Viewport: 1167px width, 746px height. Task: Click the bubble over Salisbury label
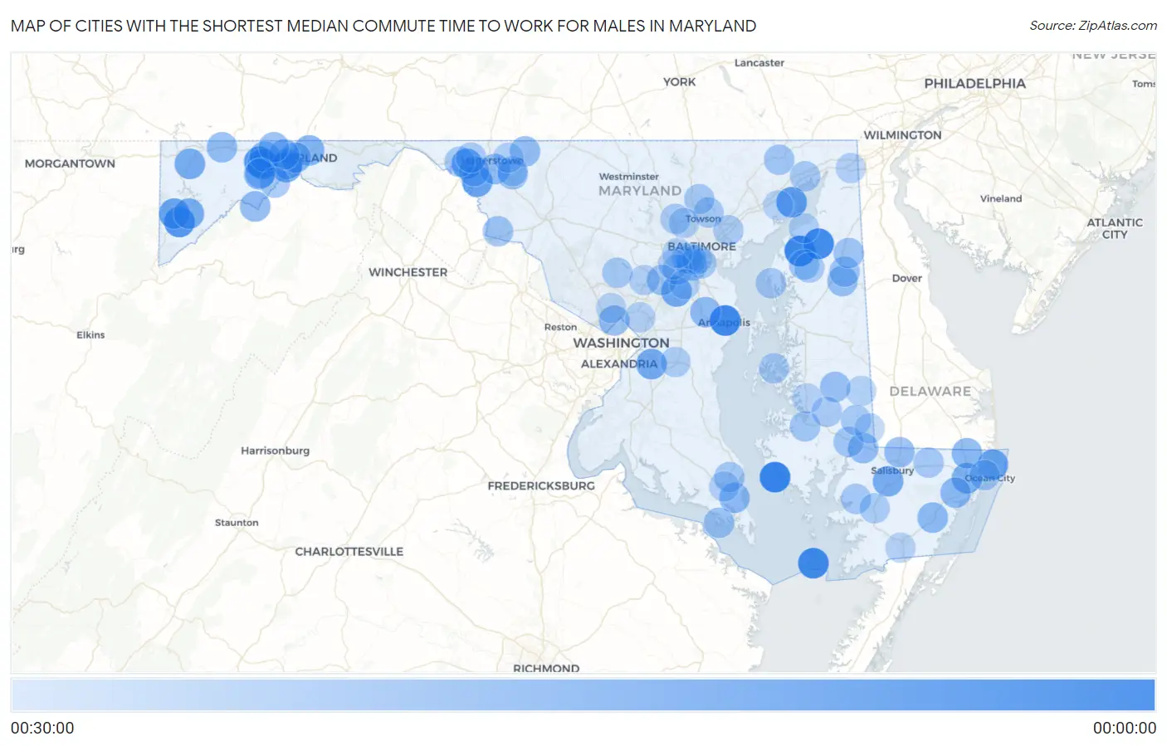[x=888, y=480]
